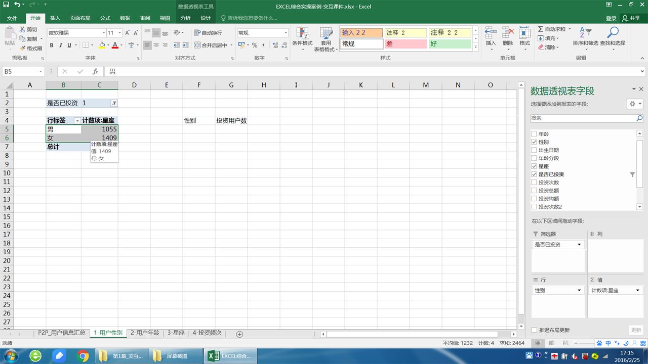Viewport: 648px width, 364px height.
Task: Click the Save icon in quick access toolbar
Action: pyautogui.click(x=6, y=5)
